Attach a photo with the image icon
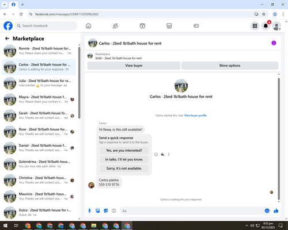 pyautogui.click(x=98, y=211)
